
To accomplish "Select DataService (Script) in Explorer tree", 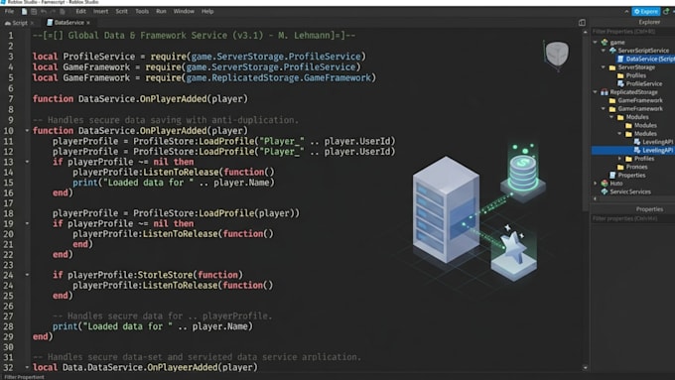I will tap(646, 59).
